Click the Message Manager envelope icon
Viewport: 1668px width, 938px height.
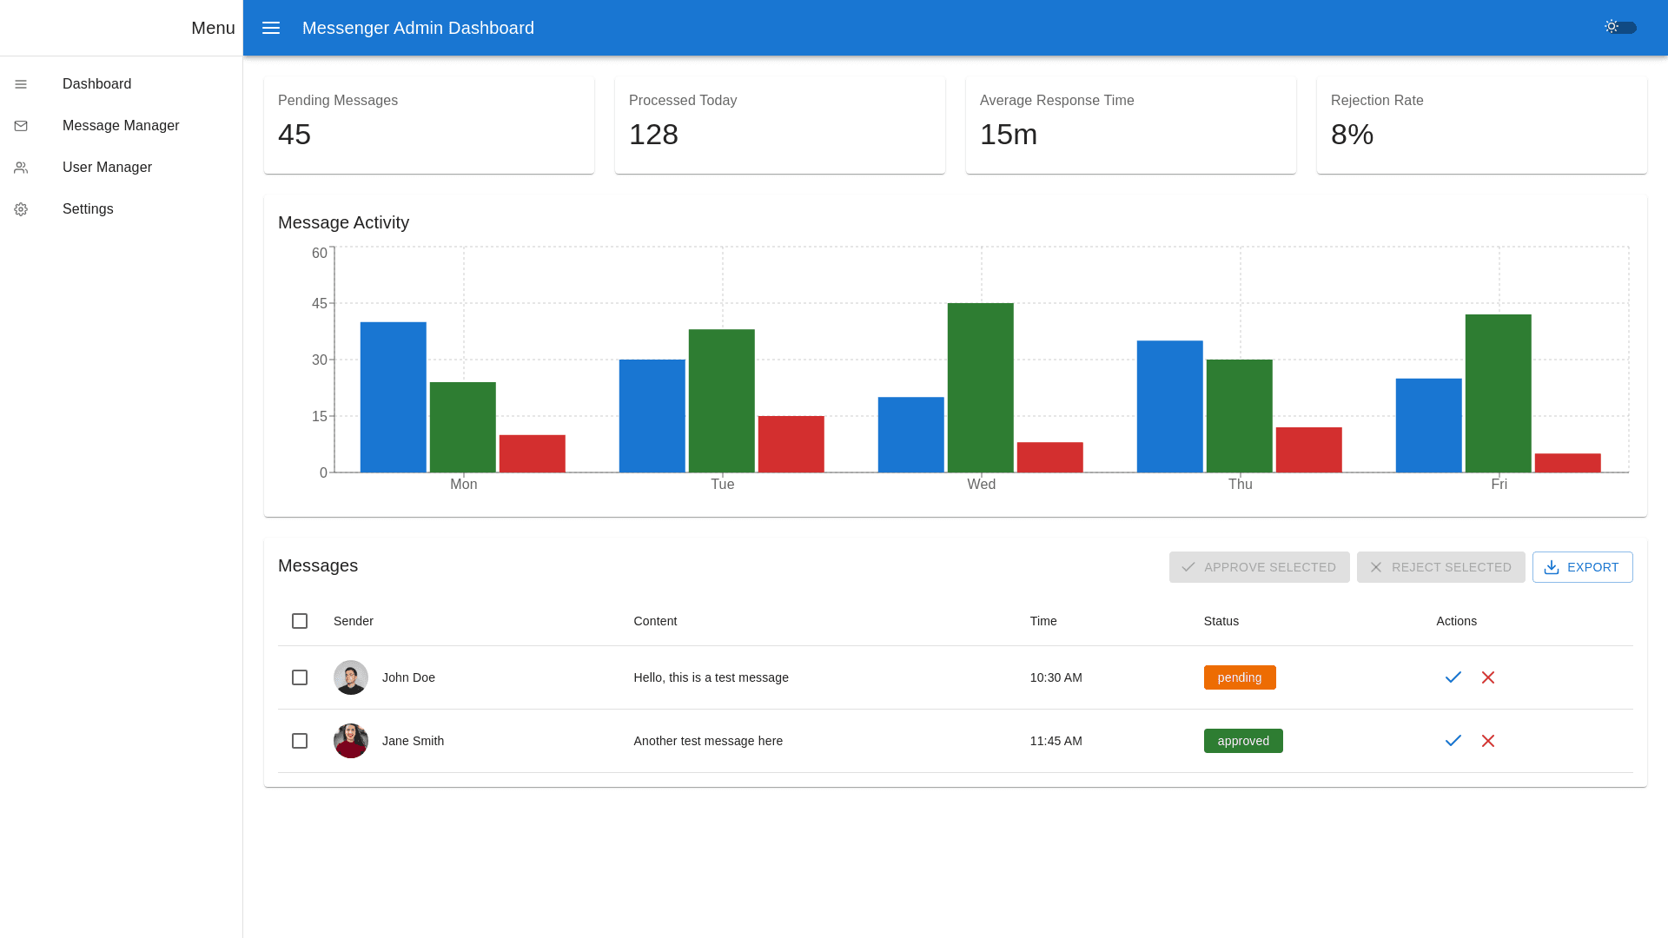pyautogui.click(x=21, y=126)
